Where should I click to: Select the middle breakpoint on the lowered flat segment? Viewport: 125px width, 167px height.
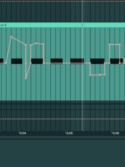tap(100, 75)
